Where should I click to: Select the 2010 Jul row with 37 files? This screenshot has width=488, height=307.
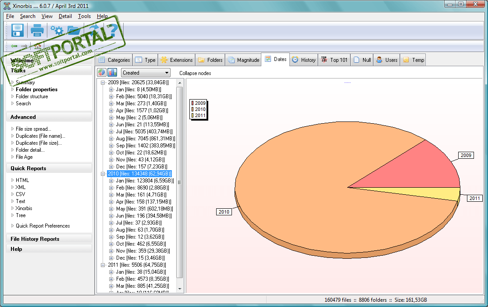coord(139,223)
